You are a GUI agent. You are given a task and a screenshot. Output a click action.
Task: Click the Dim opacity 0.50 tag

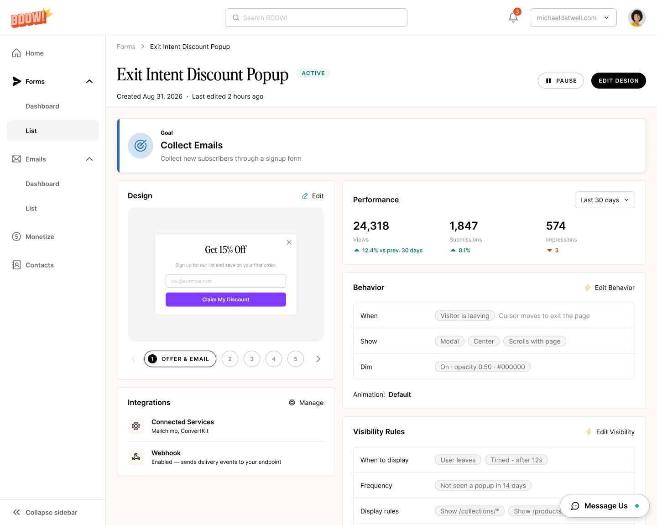[x=483, y=367]
